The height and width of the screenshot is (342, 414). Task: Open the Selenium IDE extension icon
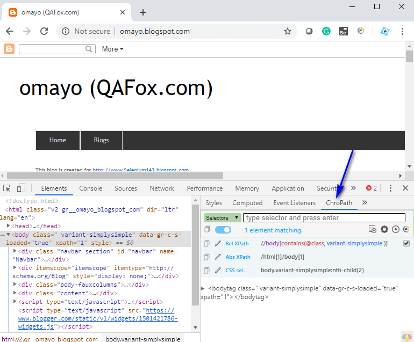click(344, 31)
